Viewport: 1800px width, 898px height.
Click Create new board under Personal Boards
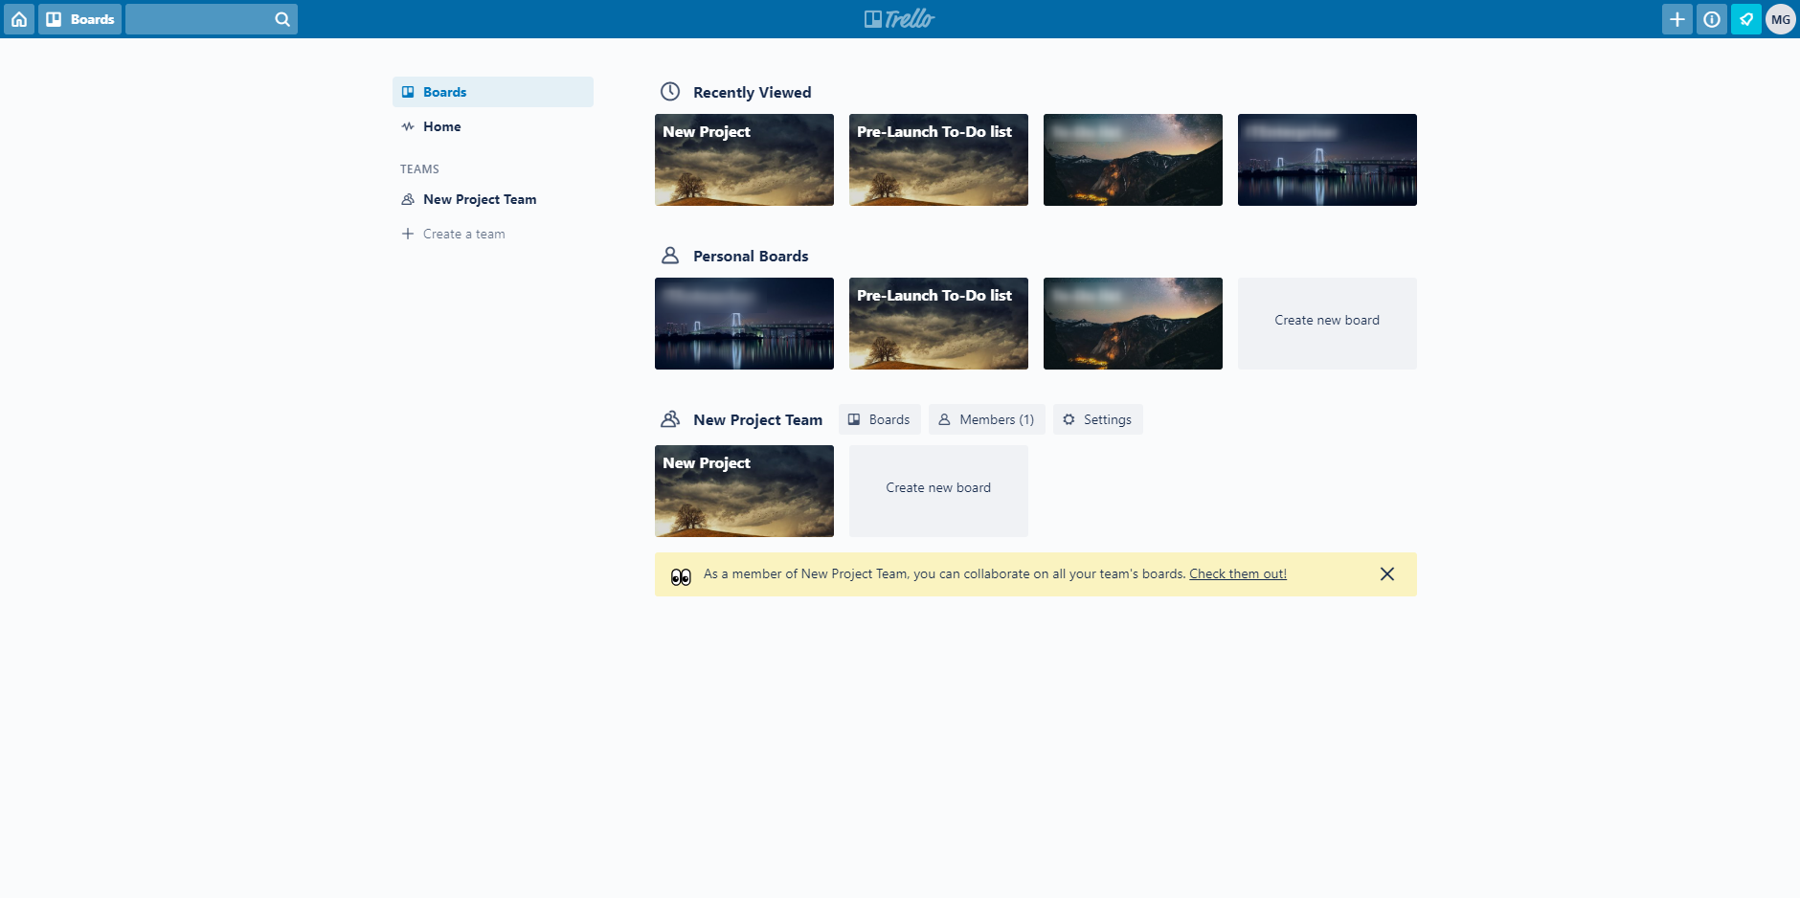1327,324
